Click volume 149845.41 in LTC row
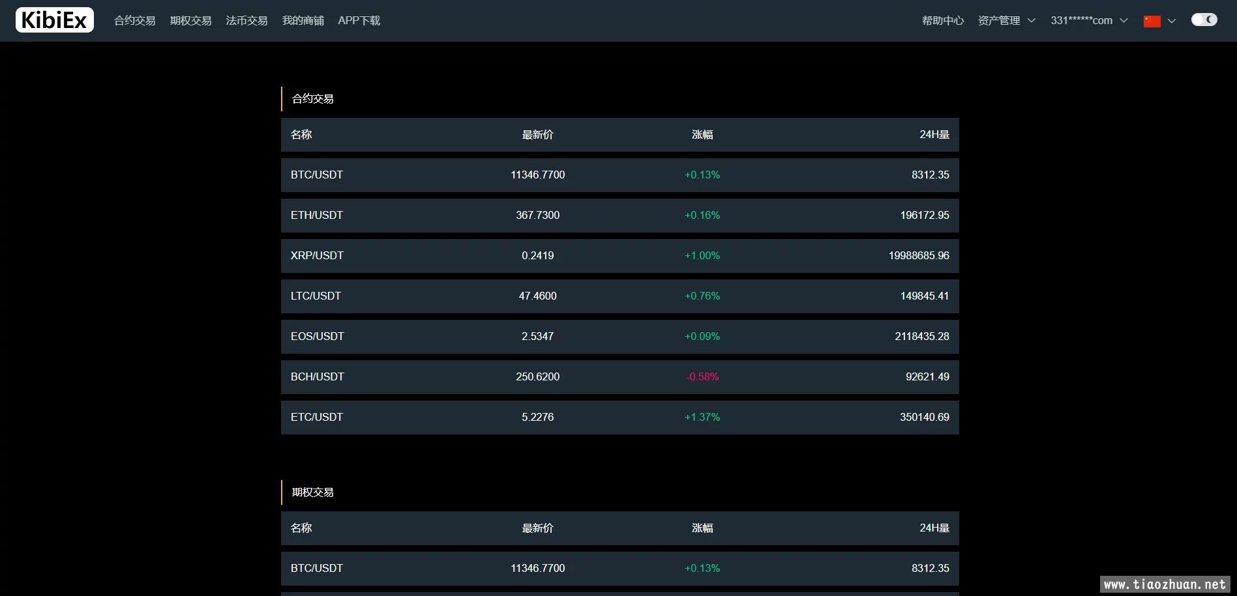This screenshot has width=1237, height=596. click(925, 296)
